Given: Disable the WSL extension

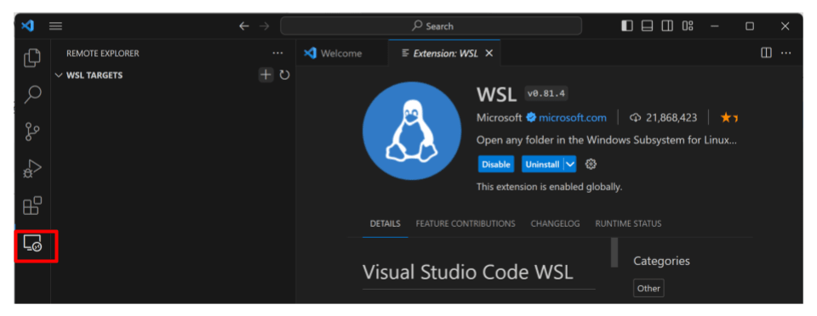Looking at the screenshot, I should (x=496, y=164).
